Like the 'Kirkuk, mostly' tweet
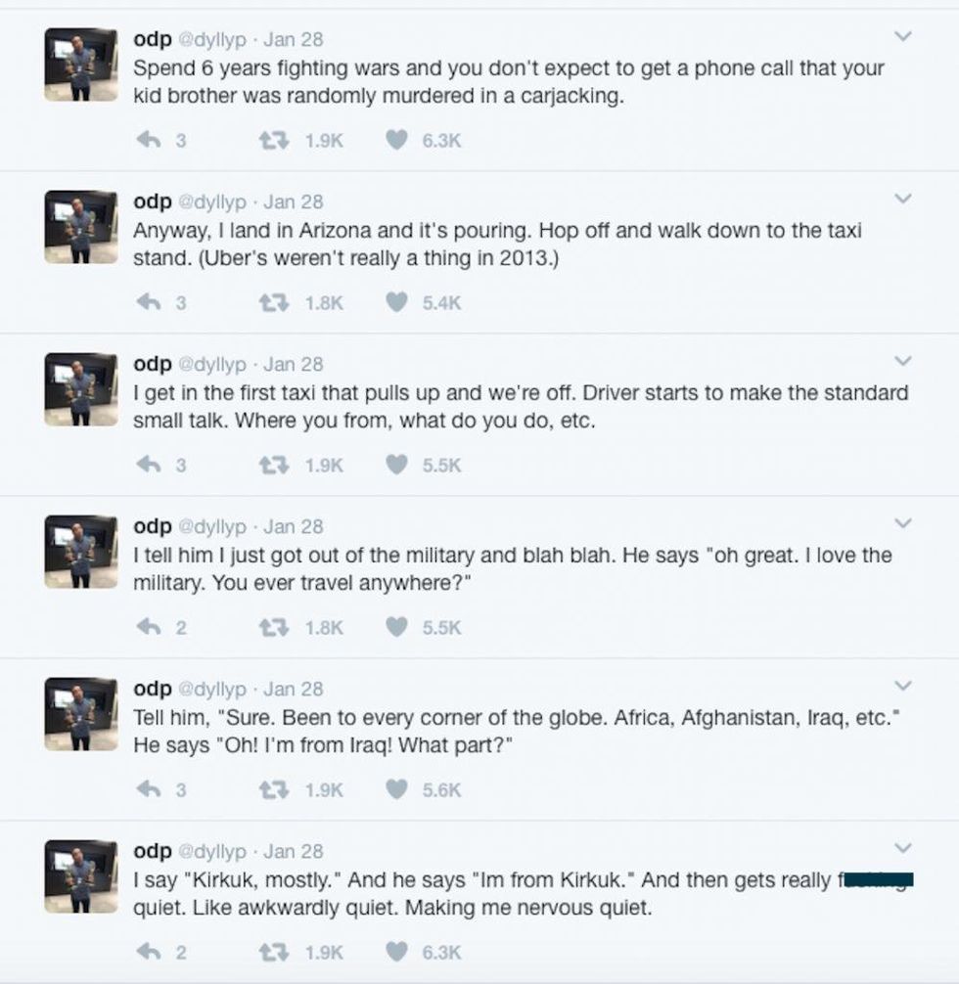 tap(395, 952)
